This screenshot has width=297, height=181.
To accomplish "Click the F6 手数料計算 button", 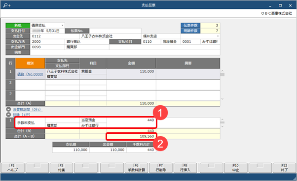I will click(x=136, y=168).
